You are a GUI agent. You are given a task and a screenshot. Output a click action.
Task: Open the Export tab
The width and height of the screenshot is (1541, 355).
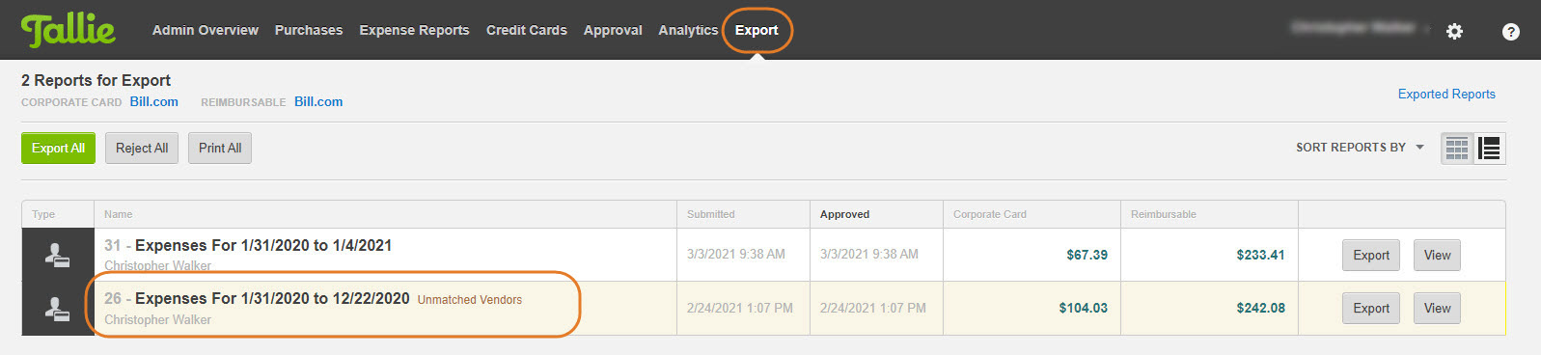click(757, 30)
